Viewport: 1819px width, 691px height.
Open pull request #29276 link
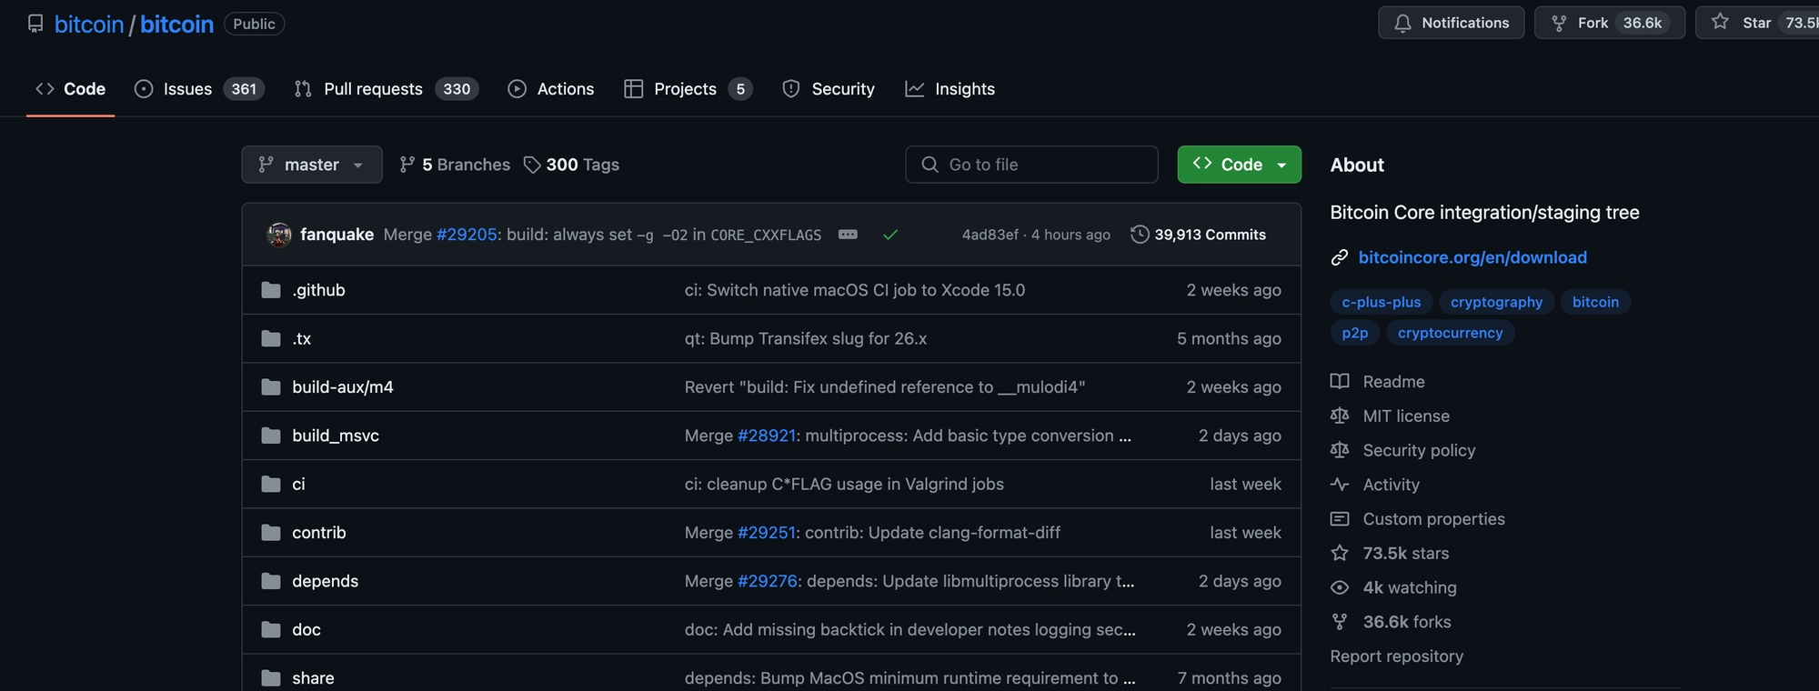tap(768, 581)
